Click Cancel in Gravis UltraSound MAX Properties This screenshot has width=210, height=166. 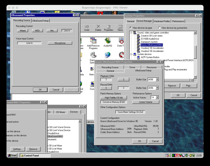coord(155,141)
